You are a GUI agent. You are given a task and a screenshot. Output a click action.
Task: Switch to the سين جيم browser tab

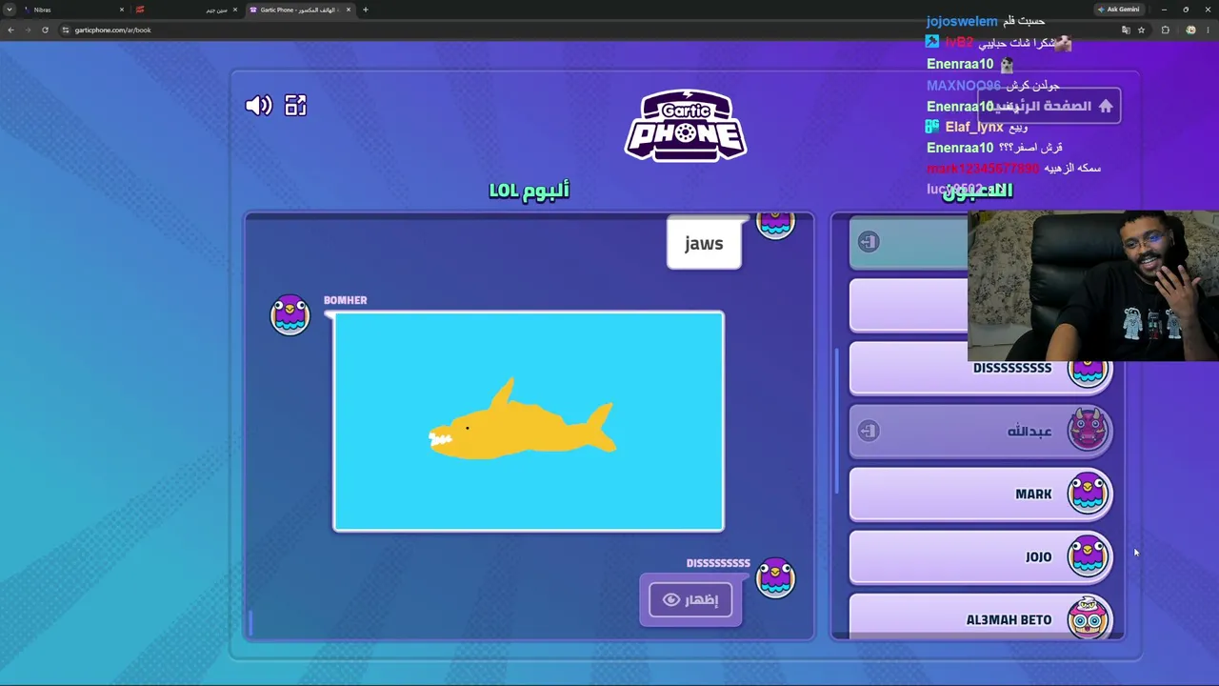pyautogui.click(x=187, y=10)
